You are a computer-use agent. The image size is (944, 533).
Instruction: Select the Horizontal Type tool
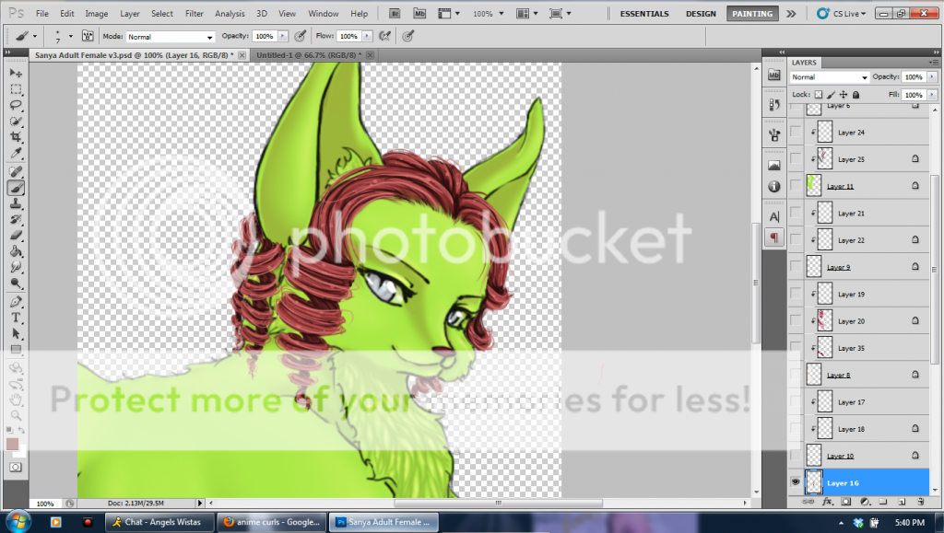[x=16, y=318]
